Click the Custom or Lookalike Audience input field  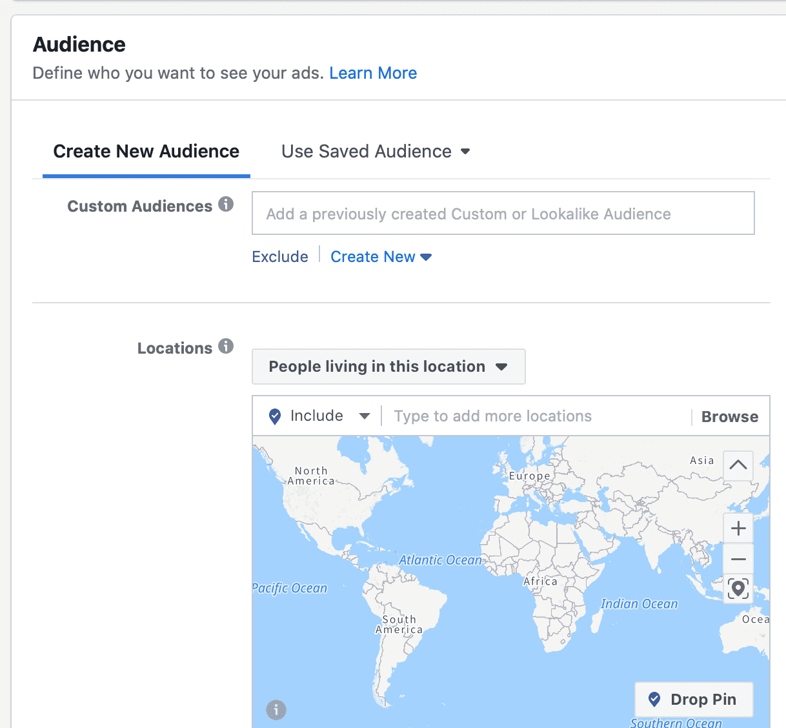coord(503,213)
